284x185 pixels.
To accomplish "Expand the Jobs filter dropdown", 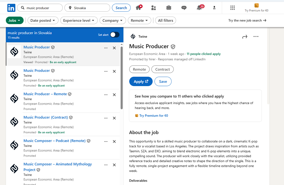I will pyautogui.click(x=15, y=20).
